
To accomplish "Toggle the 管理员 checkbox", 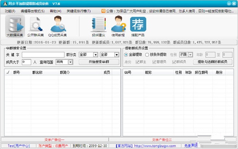I will point(154,62).
